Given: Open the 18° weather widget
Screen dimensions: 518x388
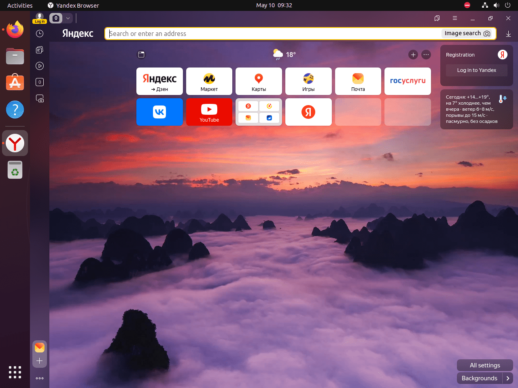Looking at the screenshot, I should pyautogui.click(x=284, y=55).
